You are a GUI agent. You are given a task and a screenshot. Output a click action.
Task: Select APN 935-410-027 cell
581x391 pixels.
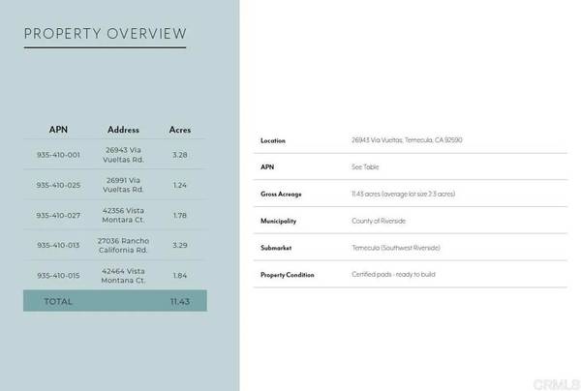tap(58, 215)
